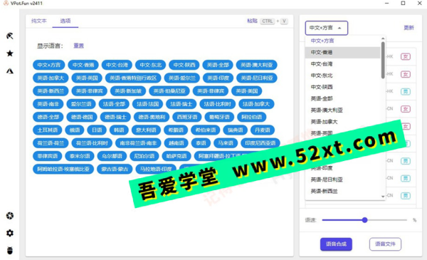Toggle the 德语-奥地利 language chip

[x=152, y=118]
